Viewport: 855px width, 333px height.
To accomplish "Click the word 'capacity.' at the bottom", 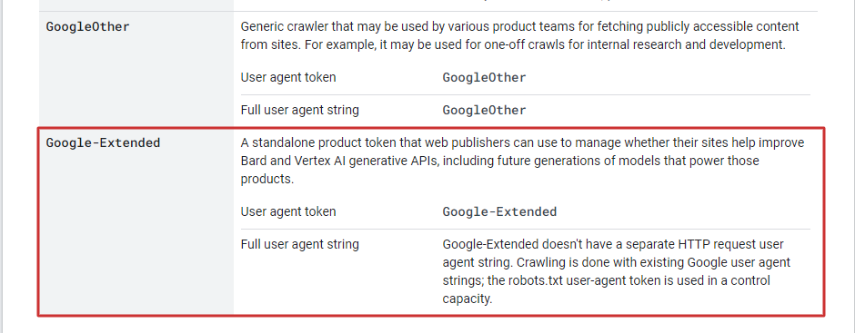I will [x=468, y=299].
